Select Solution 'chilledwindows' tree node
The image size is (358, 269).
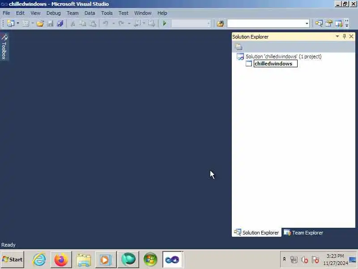coord(283,56)
